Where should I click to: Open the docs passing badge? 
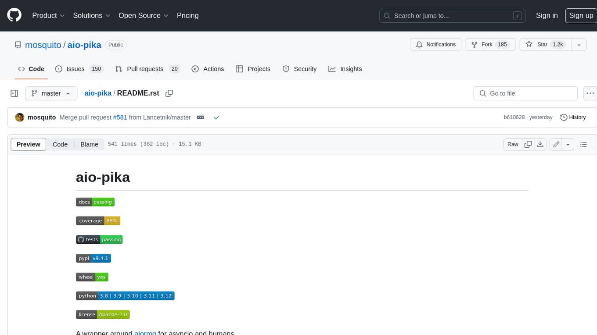click(95, 202)
